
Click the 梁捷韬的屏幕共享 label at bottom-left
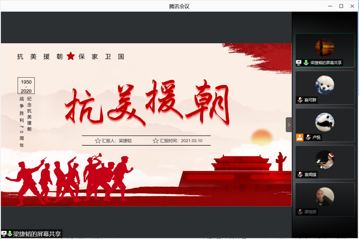[37, 234]
